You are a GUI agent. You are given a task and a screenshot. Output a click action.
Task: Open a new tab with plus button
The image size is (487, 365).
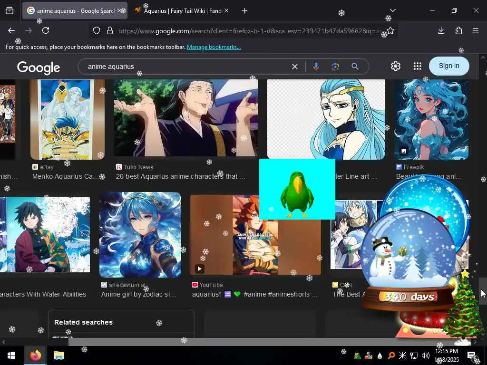(245, 11)
